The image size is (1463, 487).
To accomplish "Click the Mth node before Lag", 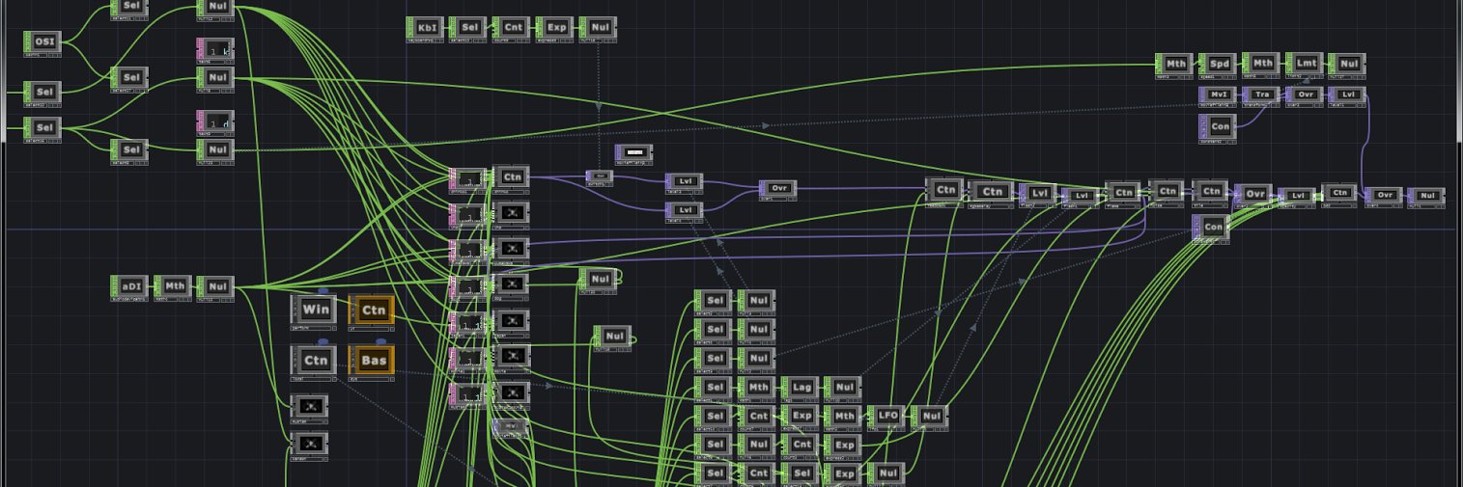I will tap(757, 388).
